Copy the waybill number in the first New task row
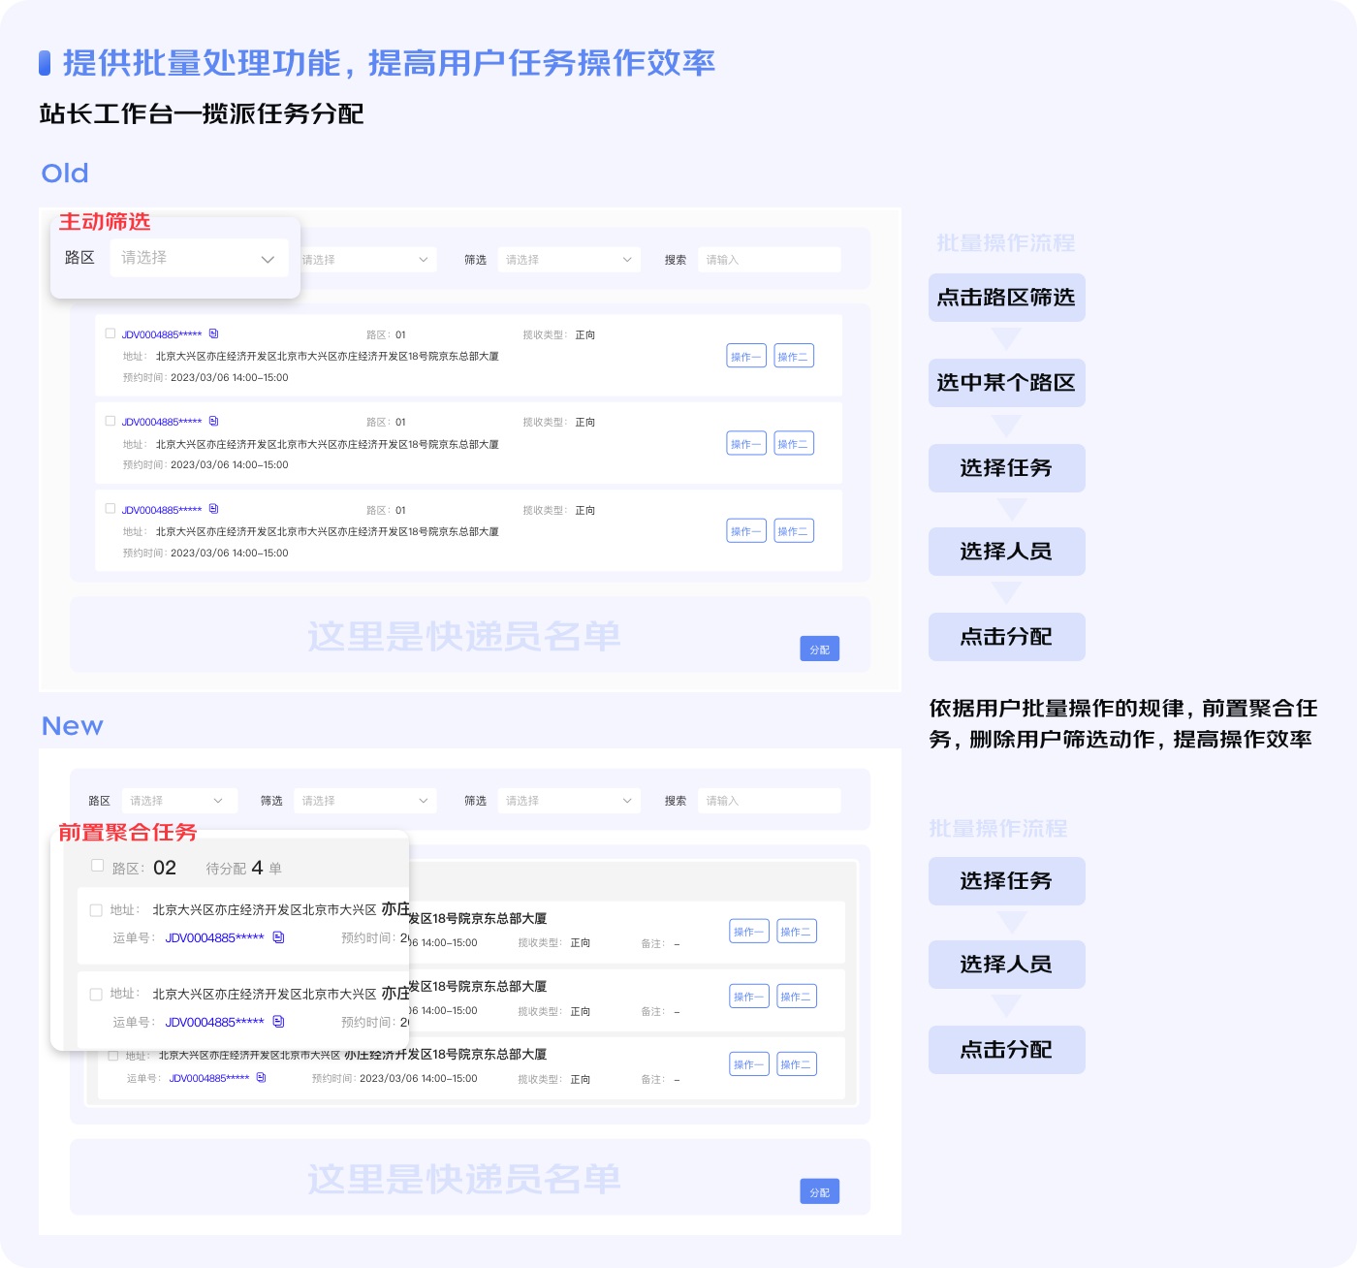Screen dimensions: 1357x1268 coord(278,937)
